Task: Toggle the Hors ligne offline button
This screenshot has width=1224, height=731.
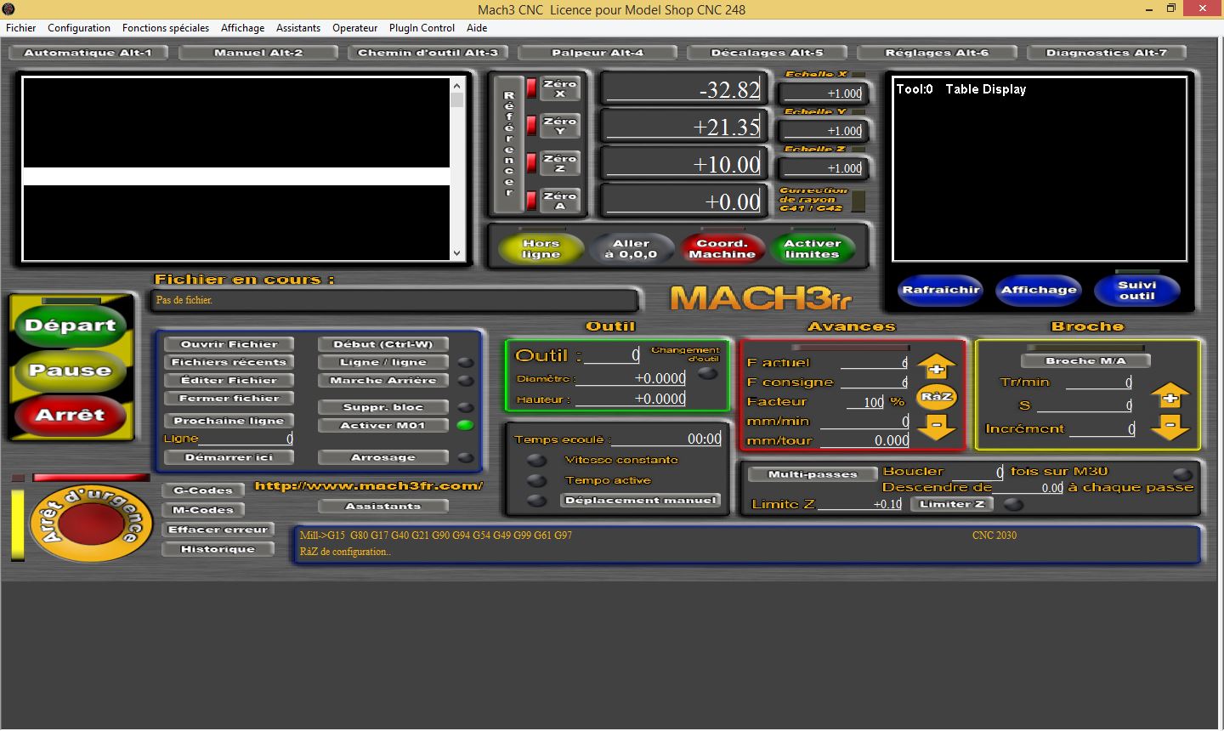Action: coord(541,248)
